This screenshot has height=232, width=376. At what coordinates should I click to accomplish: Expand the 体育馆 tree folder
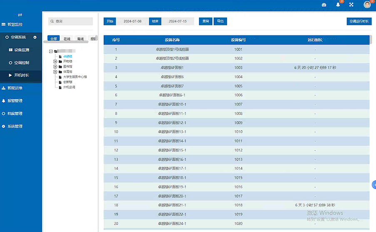pyautogui.click(x=55, y=72)
